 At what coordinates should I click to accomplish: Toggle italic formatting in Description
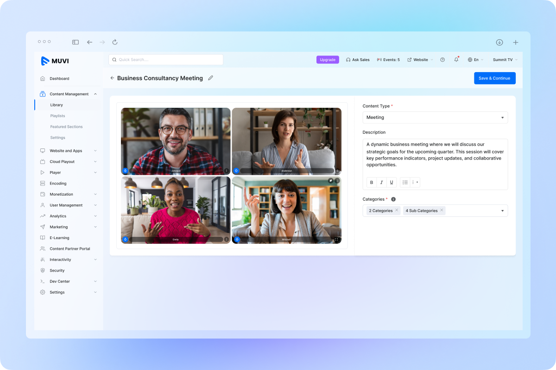pyautogui.click(x=381, y=182)
